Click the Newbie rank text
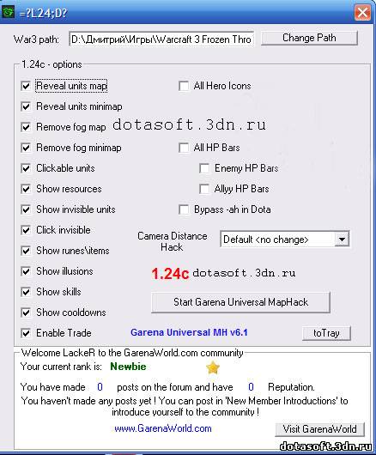 tap(128, 367)
